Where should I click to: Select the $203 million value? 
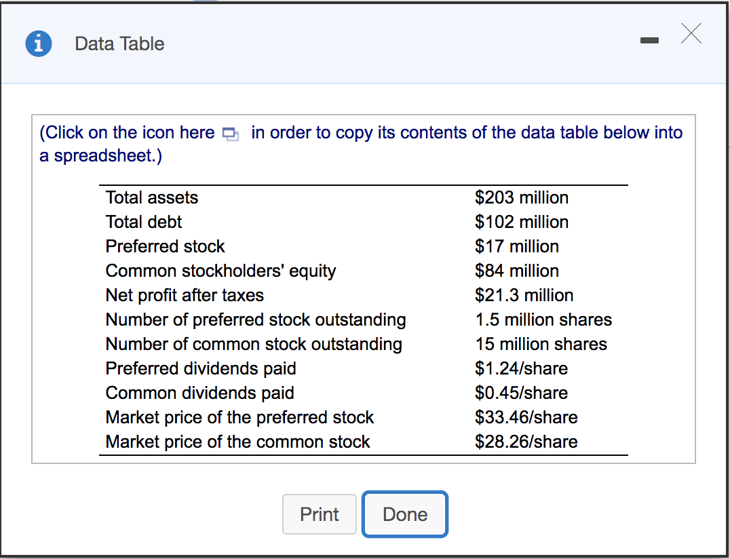point(522,197)
